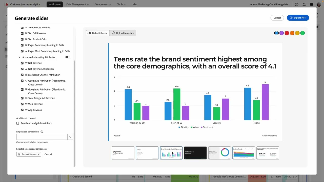This screenshot has width=324, height=182.
Task: Uncheck Top Product Calls
Action: point(22,39)
